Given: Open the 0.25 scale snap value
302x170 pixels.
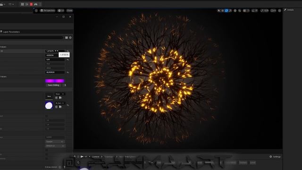Looking at the screenshot, I should [266, 10].
